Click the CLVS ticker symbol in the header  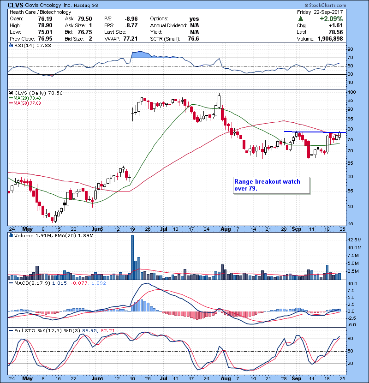point(16,5)
